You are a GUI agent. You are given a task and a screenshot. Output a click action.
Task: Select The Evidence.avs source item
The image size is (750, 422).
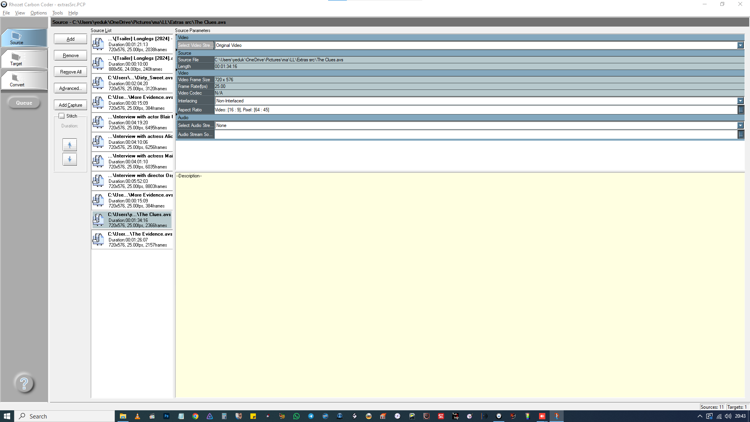[132, 240]
